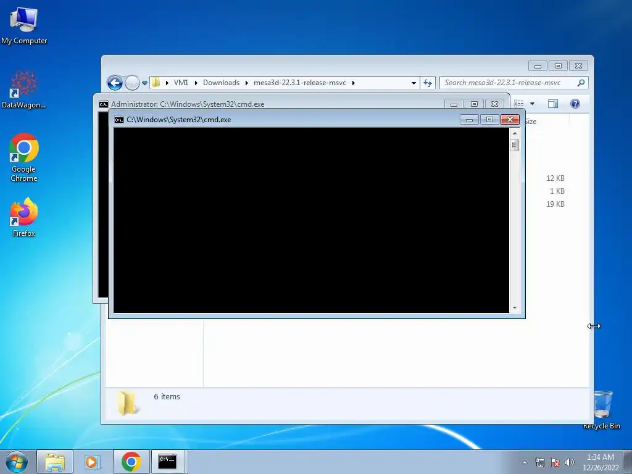Click Explorer forward navigation button
This screenshot has width=632, height=474.
(x=132, y=83)
